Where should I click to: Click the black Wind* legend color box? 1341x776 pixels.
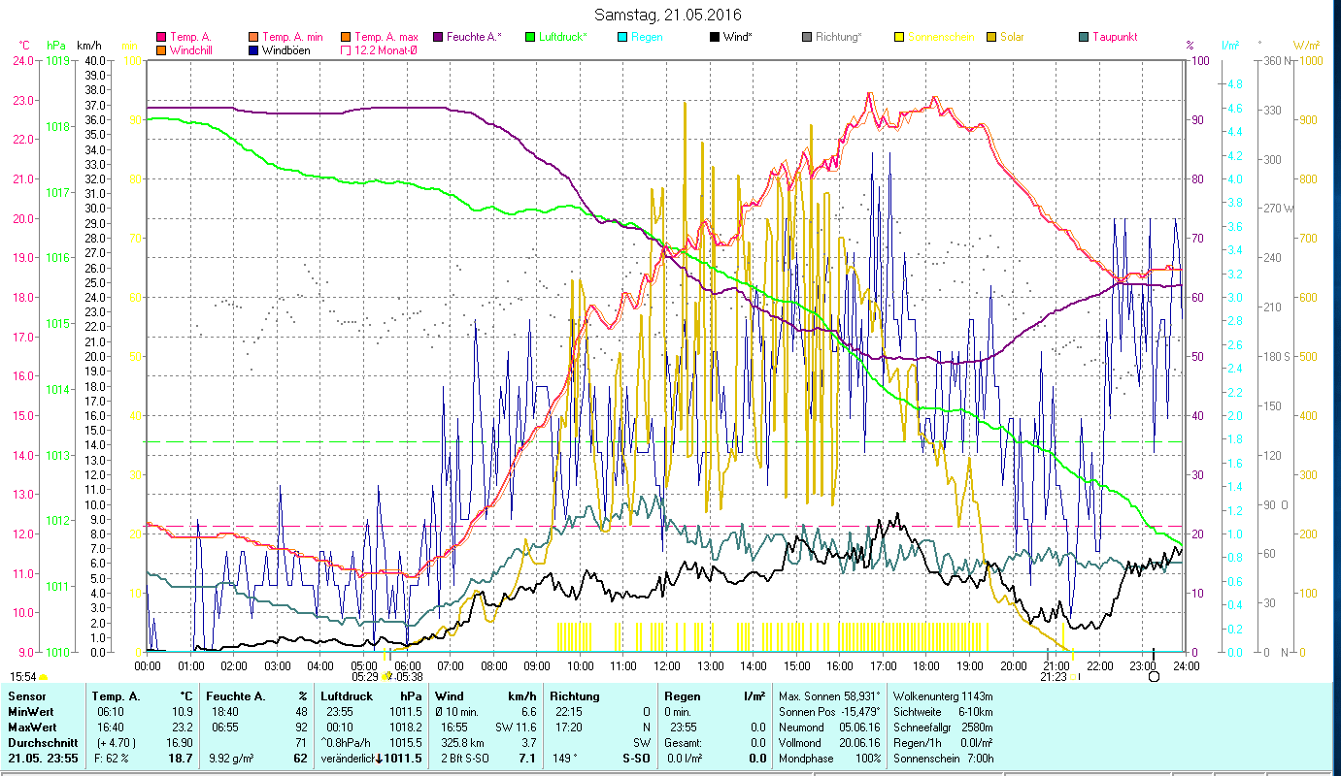(x=715, y=37)
